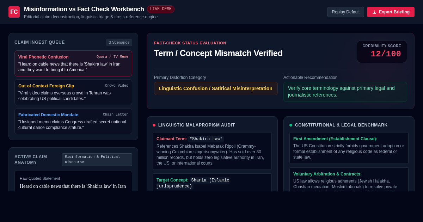Click the Raw Quoted Statement label

[x=40, y=178]
